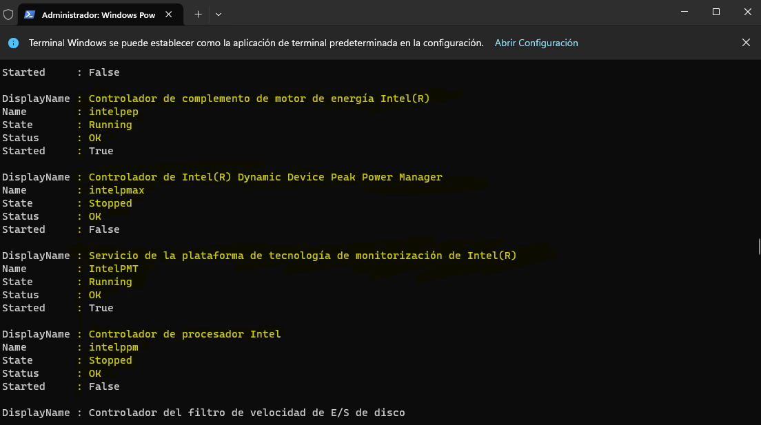
Task: Expand the new tab profile dropdown
Action: (219, 14)
